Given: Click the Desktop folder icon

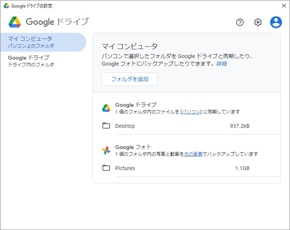Looking at the screenshot, I should tap(106, 126).
